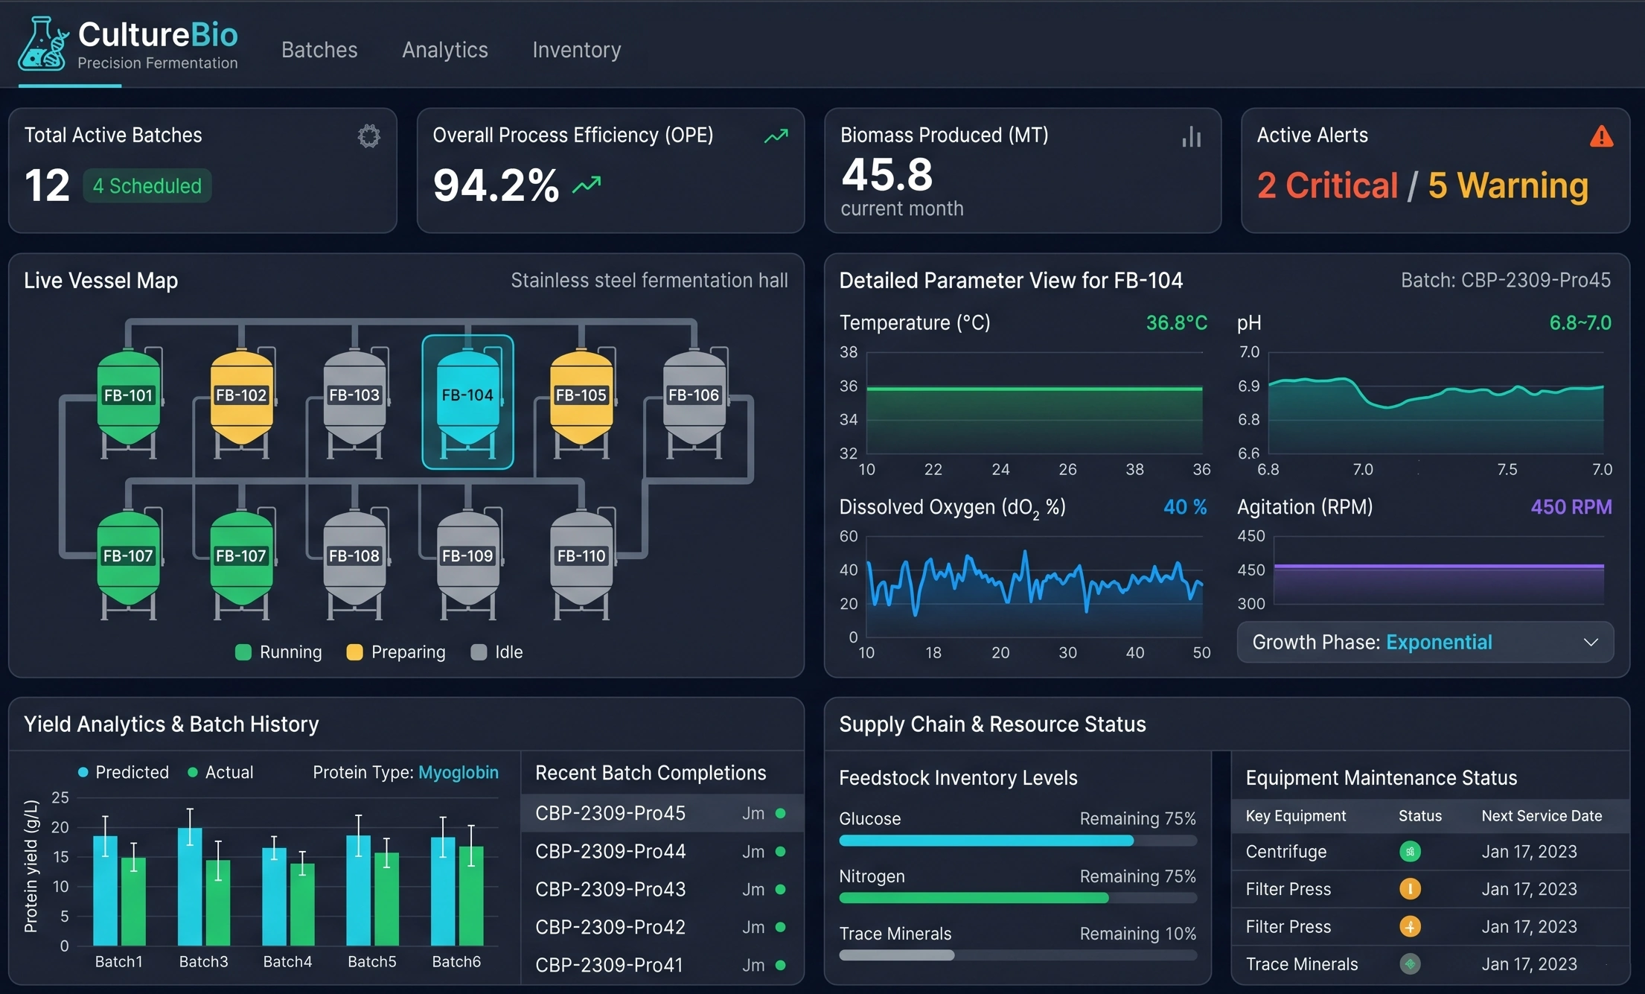1645x994 pixels.
Task: Click the 4 Scheduled badge
Action: pyautogui.click(x=147, y=185)
